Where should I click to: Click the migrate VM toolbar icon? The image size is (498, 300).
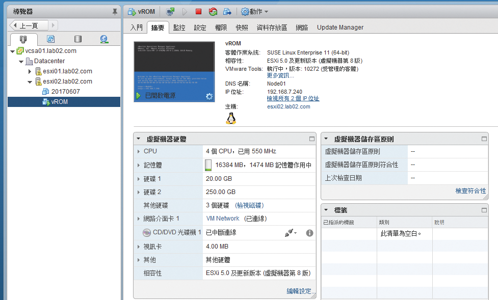tap(227, 12)
